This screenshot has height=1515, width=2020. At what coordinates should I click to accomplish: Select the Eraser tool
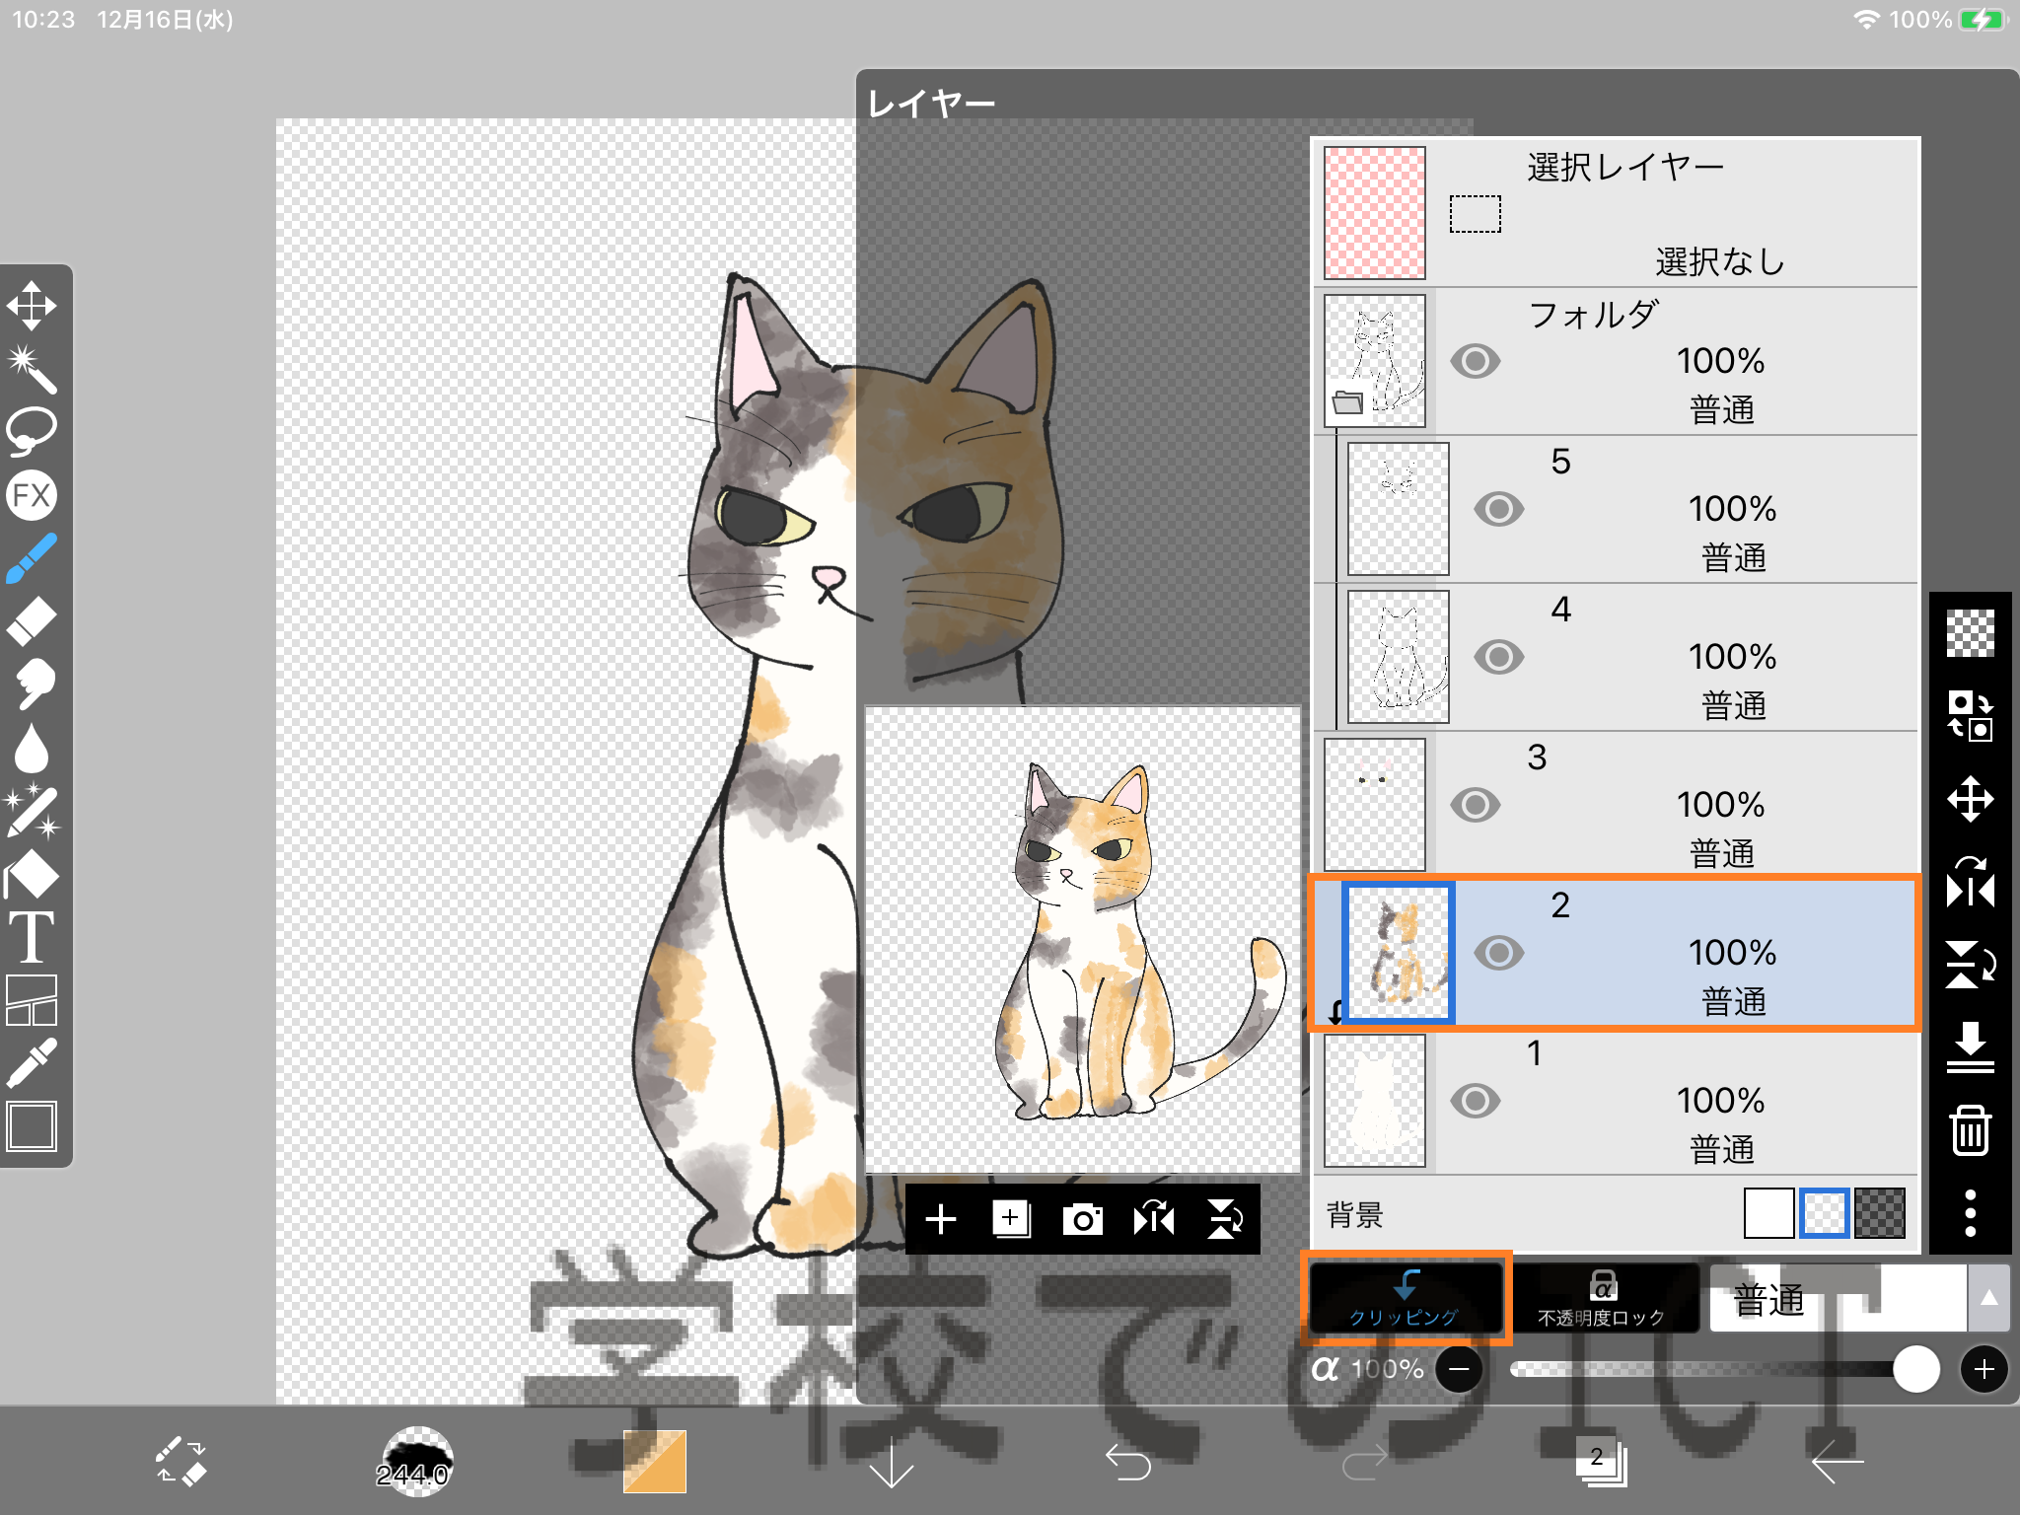[x=32, y=621]
